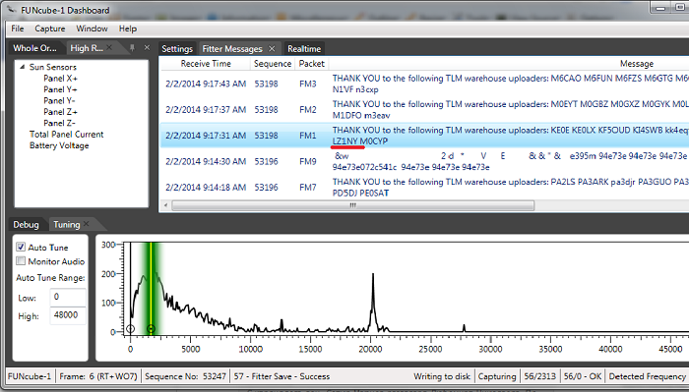The image size is (689, 392).
Task: Click FUNcube-1 status bar entry
Action: click(30, 376)
